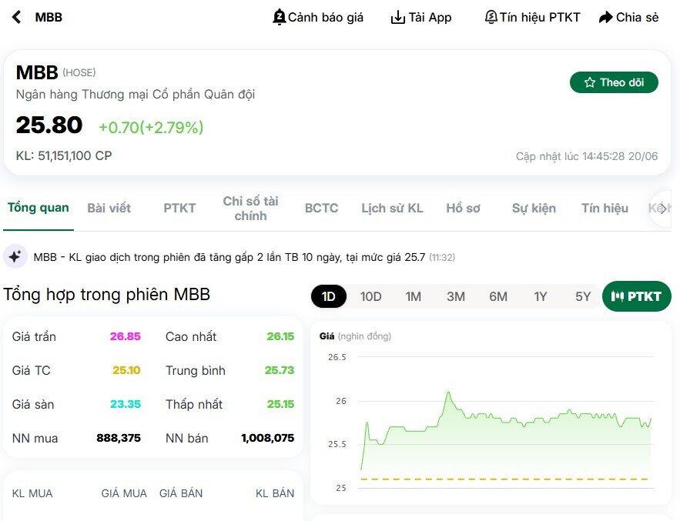
Task: Click the NN mua value 888,375
Action: (x=119, y=438)
